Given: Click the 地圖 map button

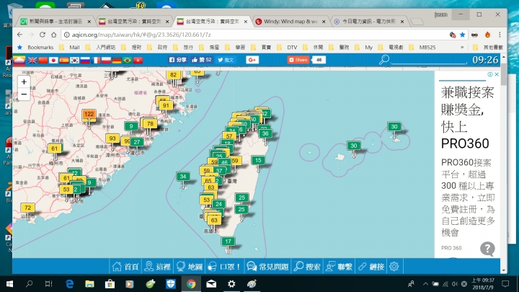Looking at the screenshot, I should point(190,267).
